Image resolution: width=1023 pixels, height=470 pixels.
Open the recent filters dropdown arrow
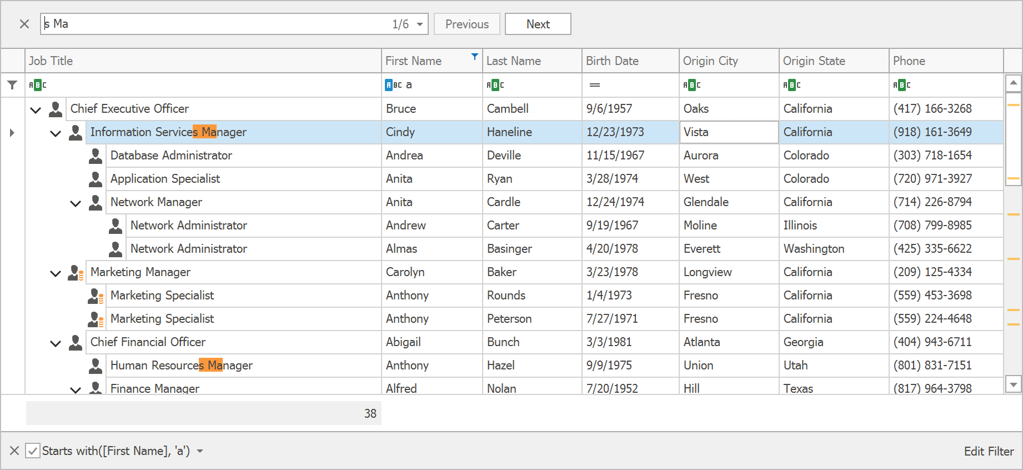200,451
